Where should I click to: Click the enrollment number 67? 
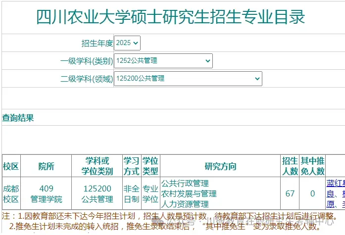(290, 193)
